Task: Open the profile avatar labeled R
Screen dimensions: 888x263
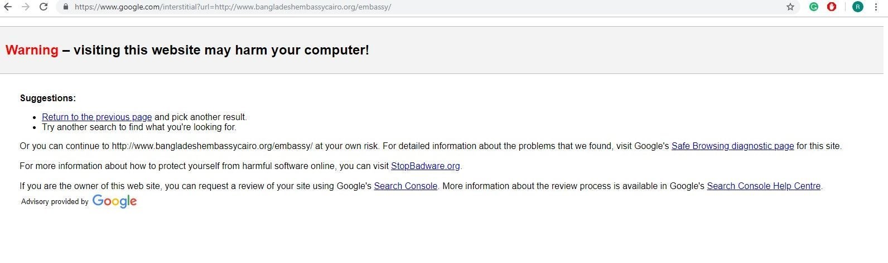Action: tap(858, 7)
